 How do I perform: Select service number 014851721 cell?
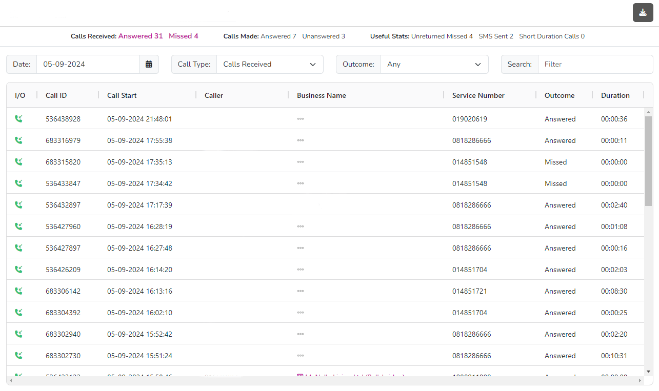click(x=470, y=291)
